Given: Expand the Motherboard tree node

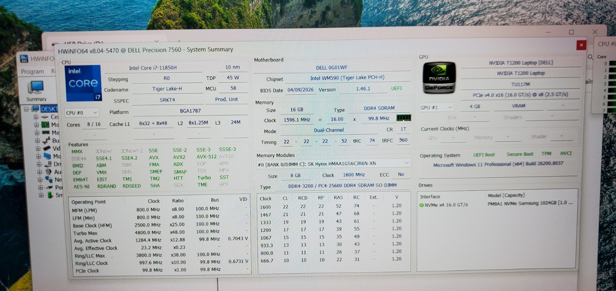Looking at the screenshot, I should [x=36, y=125].
